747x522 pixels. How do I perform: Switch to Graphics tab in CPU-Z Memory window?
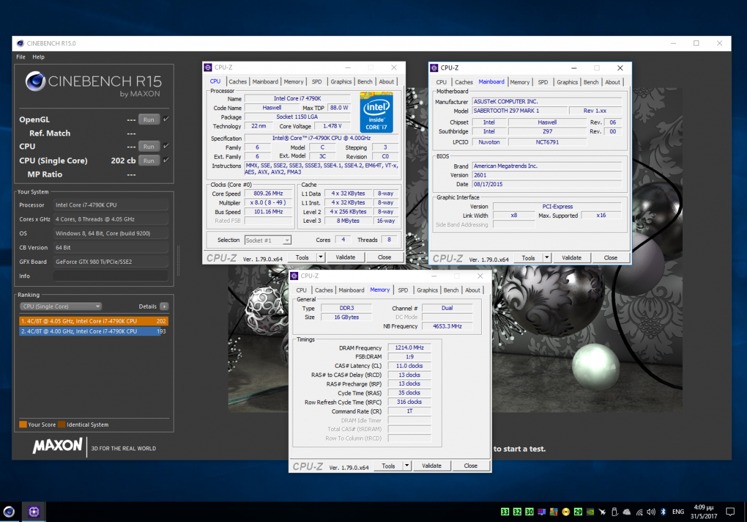coord(427,290)
